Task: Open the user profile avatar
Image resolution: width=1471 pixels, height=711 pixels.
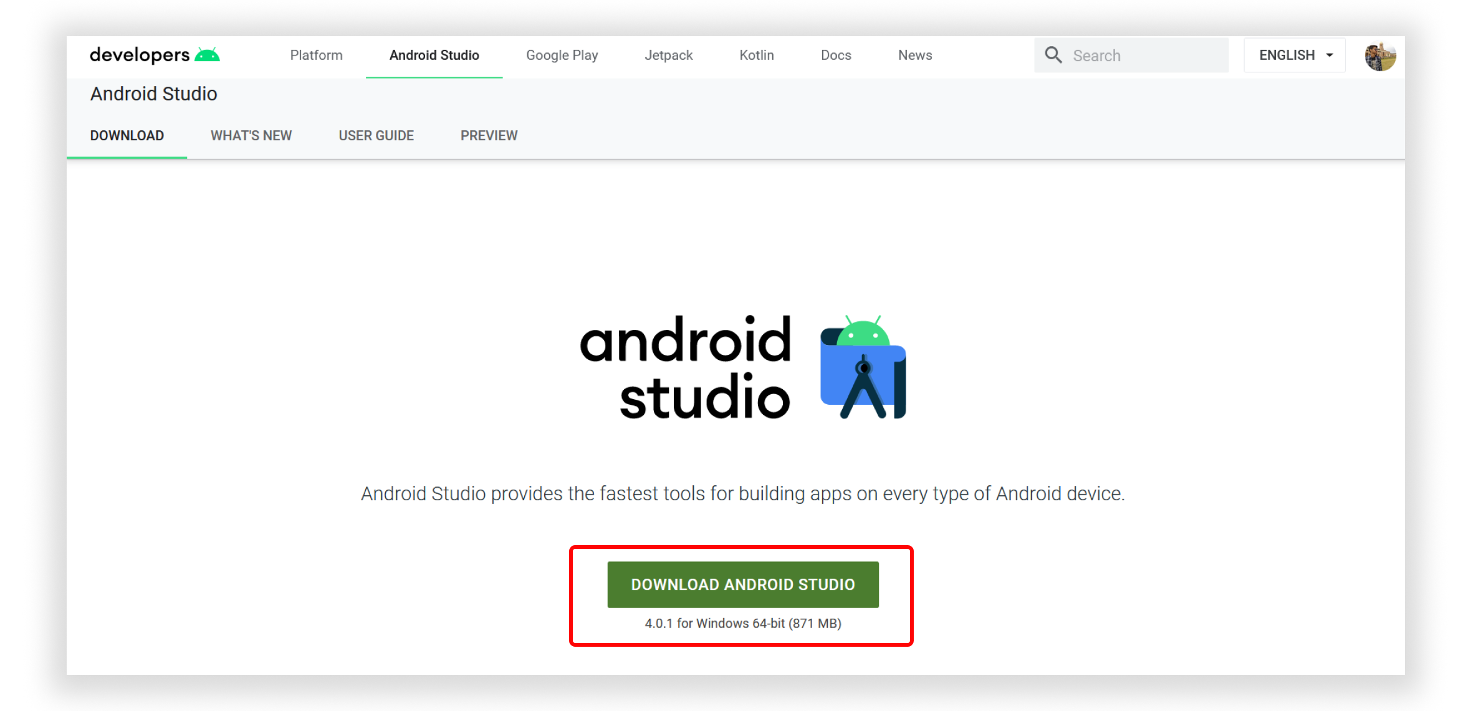Action: pos(1380,56)
